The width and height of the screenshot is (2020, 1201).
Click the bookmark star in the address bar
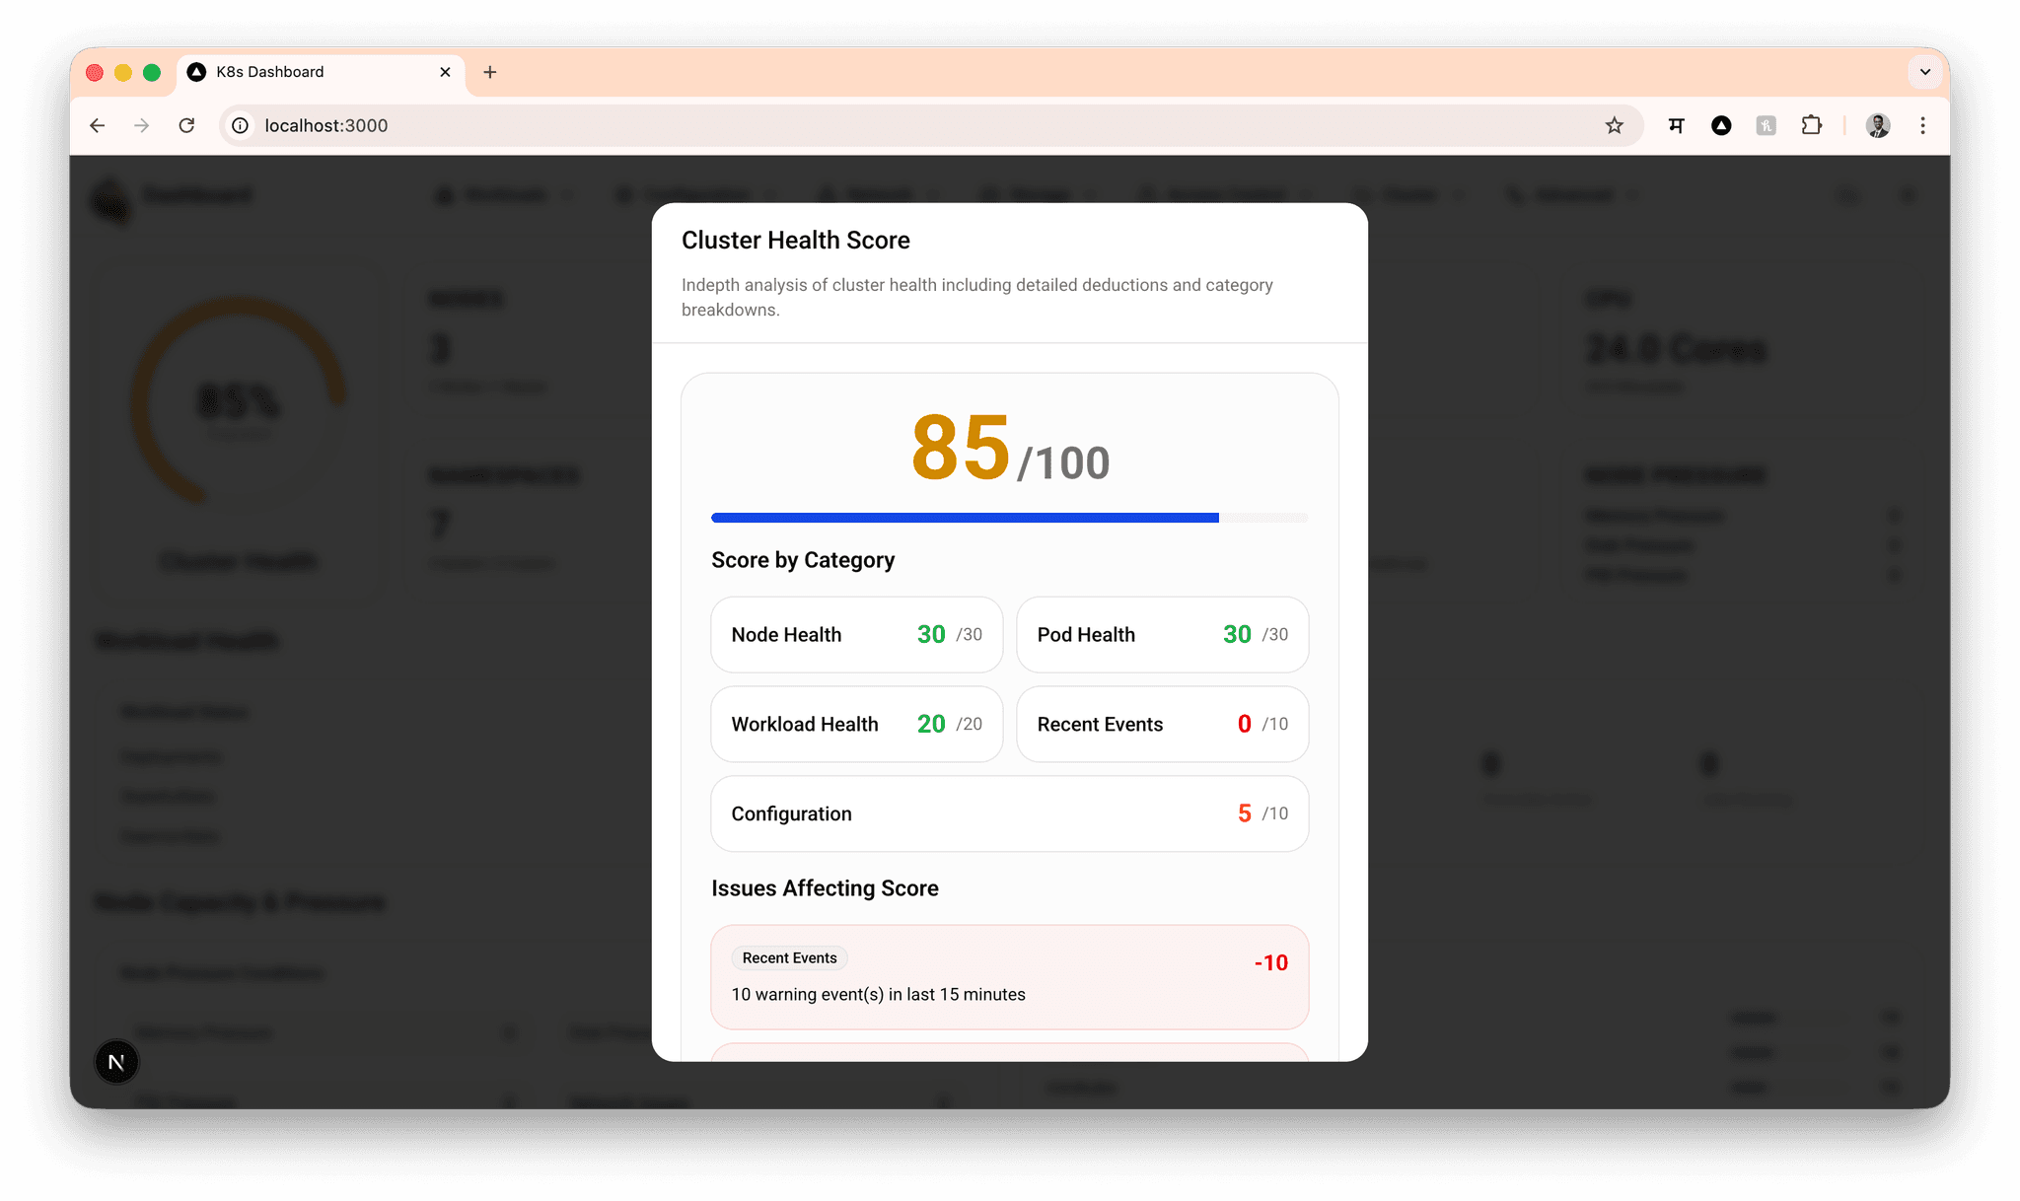(1615, 125)
